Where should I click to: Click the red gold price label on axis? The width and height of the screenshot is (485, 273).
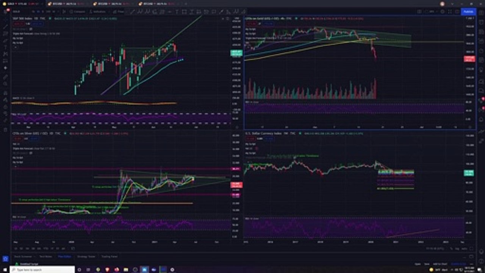coord(469,59)
